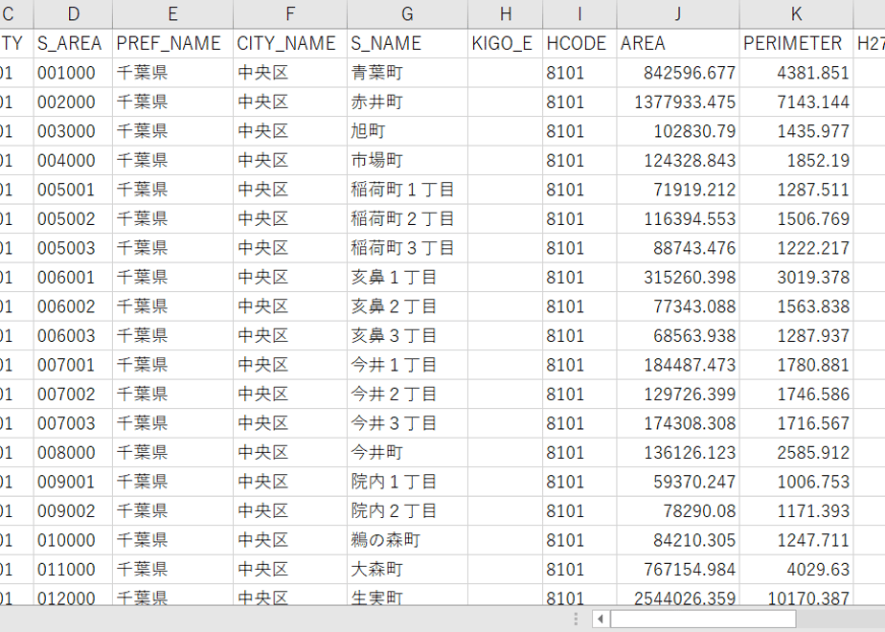Click AREA value 315260.398

coord(678,278)
